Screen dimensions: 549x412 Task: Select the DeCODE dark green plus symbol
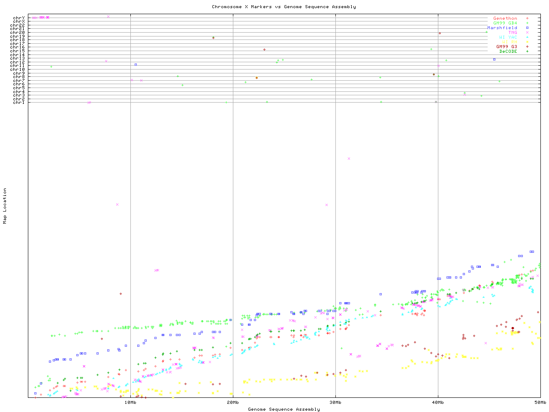pos(527,51)
